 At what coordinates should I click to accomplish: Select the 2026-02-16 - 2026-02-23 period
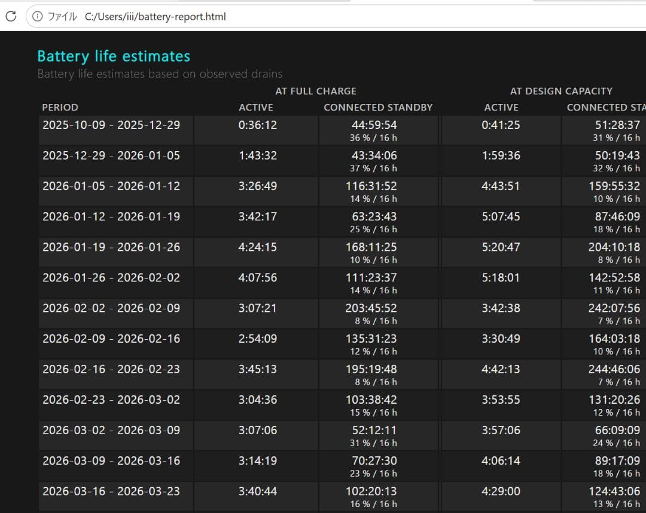pyautogui.click(x=111, y=369)
